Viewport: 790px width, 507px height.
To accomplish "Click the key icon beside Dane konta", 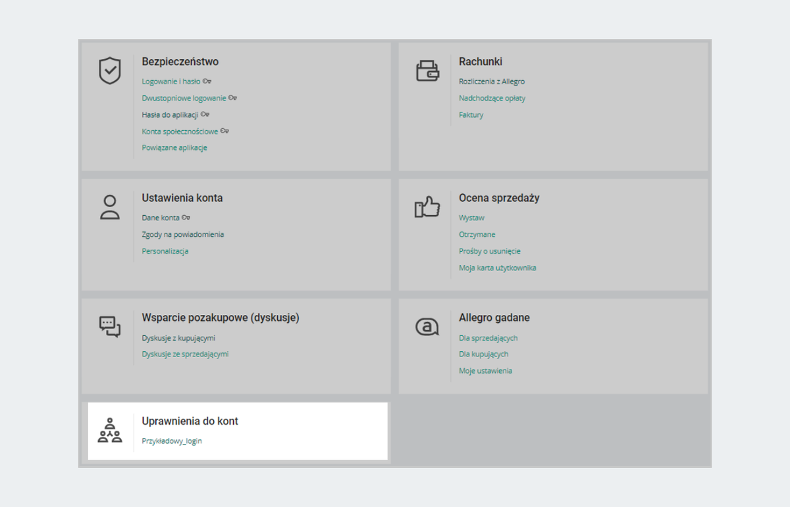I will tap(186, 218).
